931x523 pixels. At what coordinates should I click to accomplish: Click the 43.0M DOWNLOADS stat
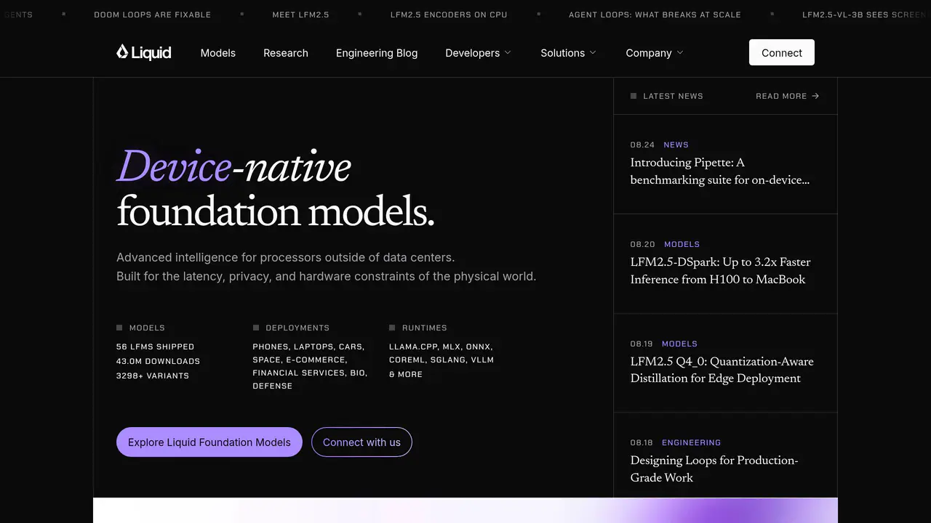coord(158,361)
